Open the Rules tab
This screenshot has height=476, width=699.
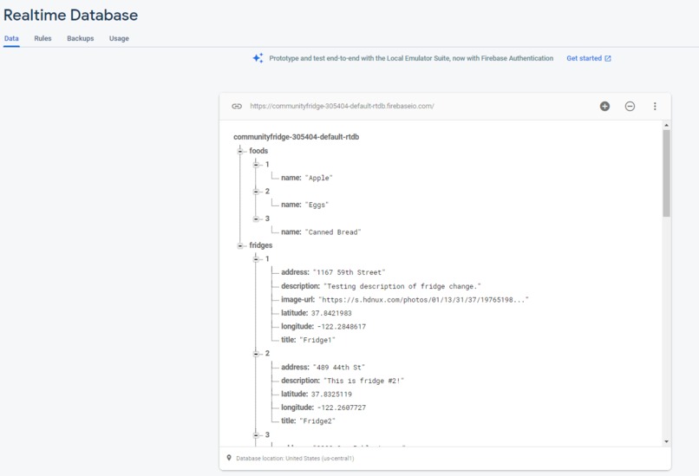coord(42,38)
